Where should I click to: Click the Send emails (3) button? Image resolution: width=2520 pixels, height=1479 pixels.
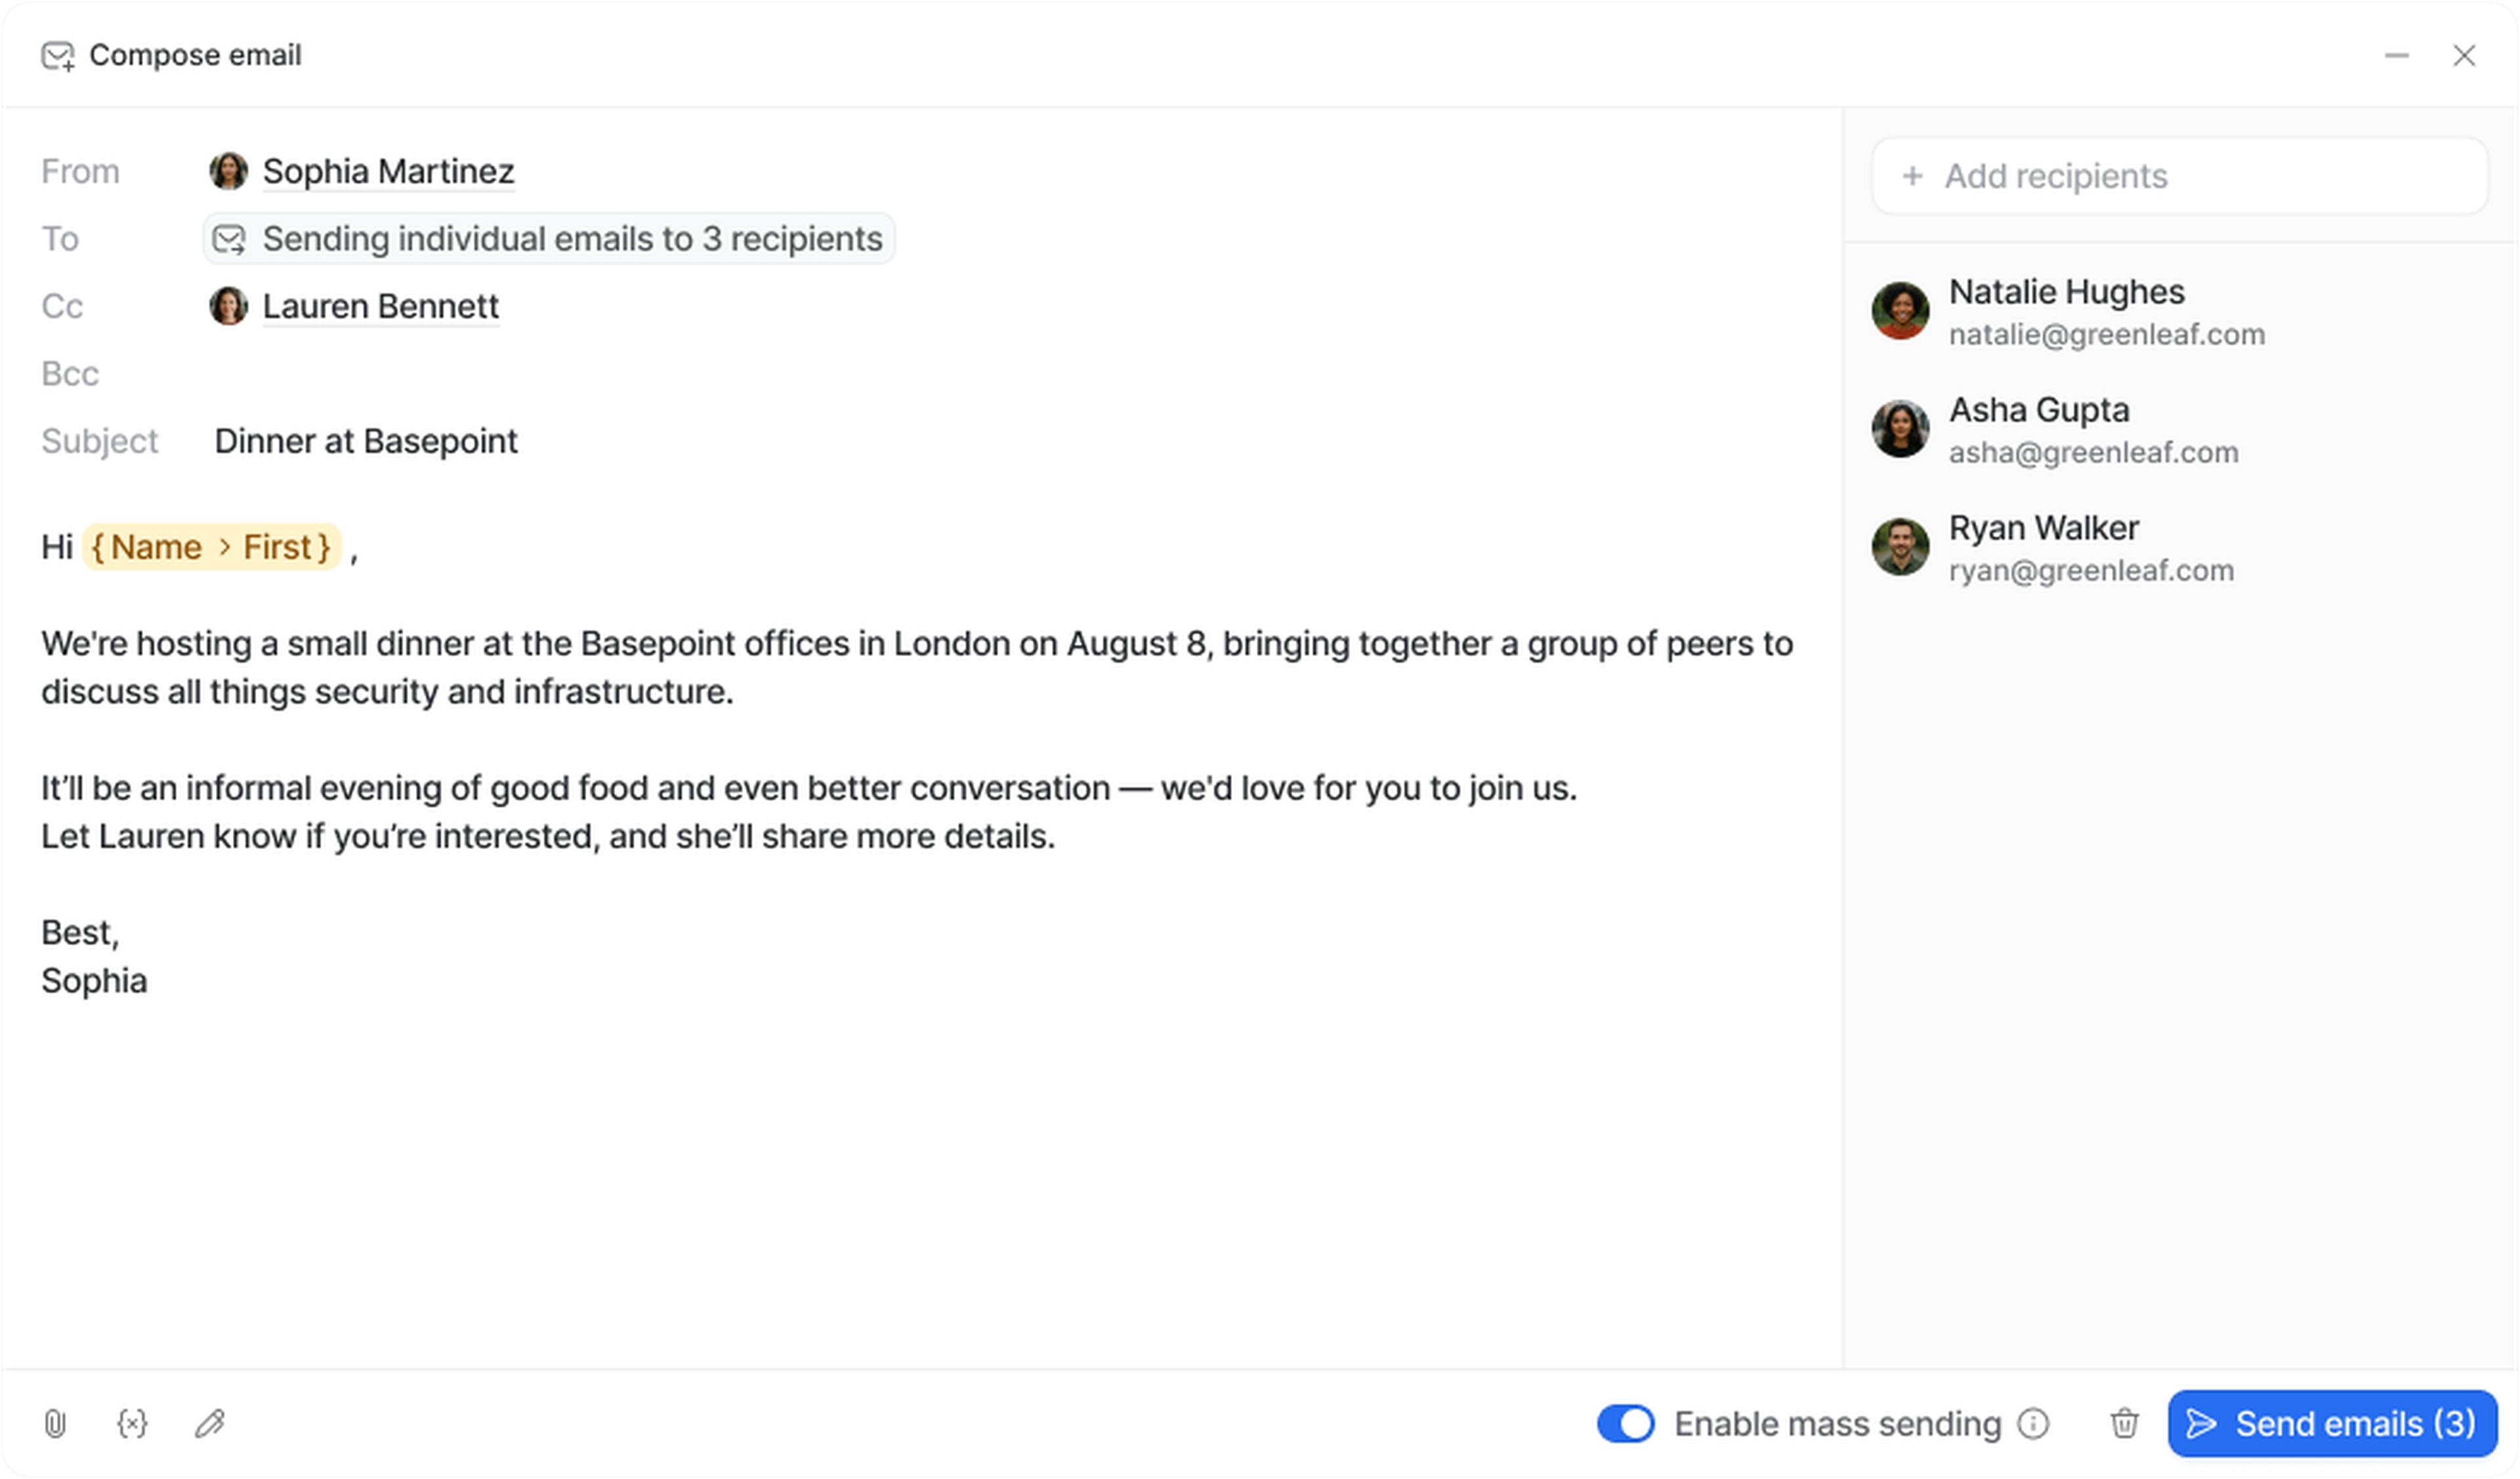[2332, 1423]
